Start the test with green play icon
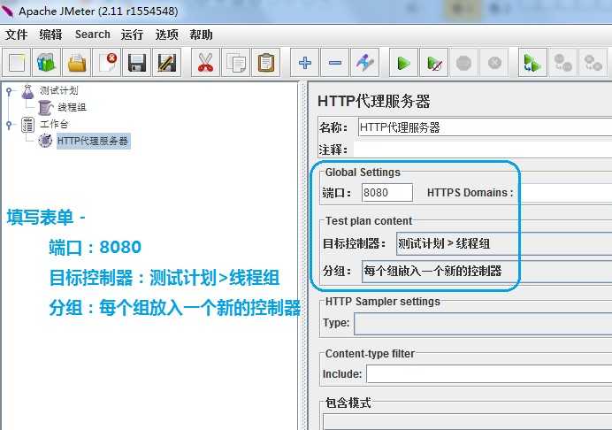This screenshot has width=612, height=430. click(403, 63)
